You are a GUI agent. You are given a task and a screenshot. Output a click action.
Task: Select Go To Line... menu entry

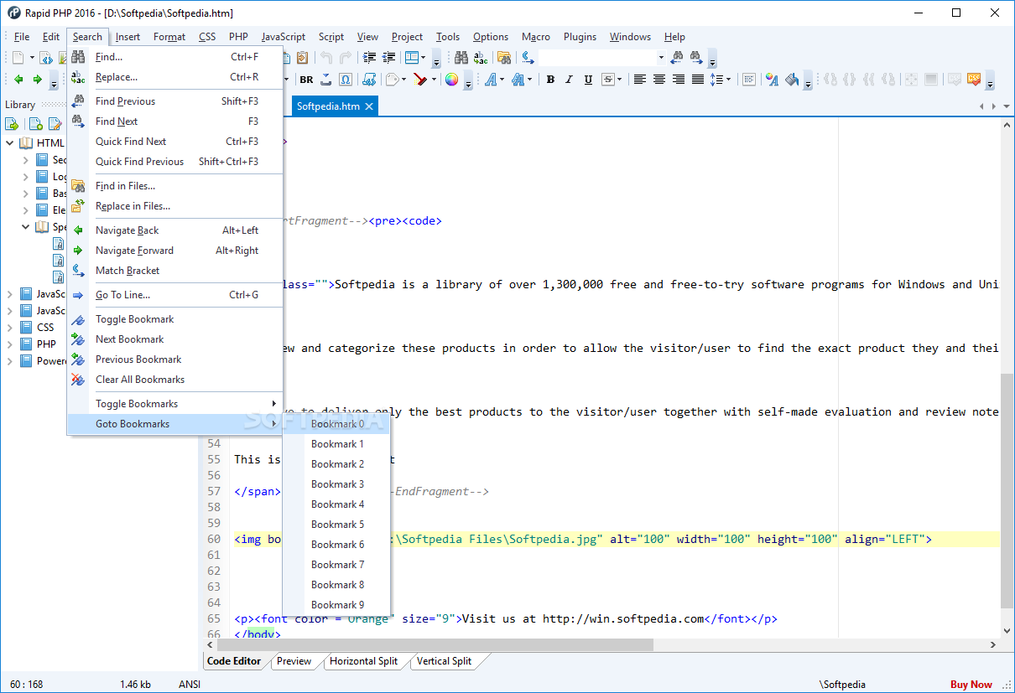coord(175,295)
